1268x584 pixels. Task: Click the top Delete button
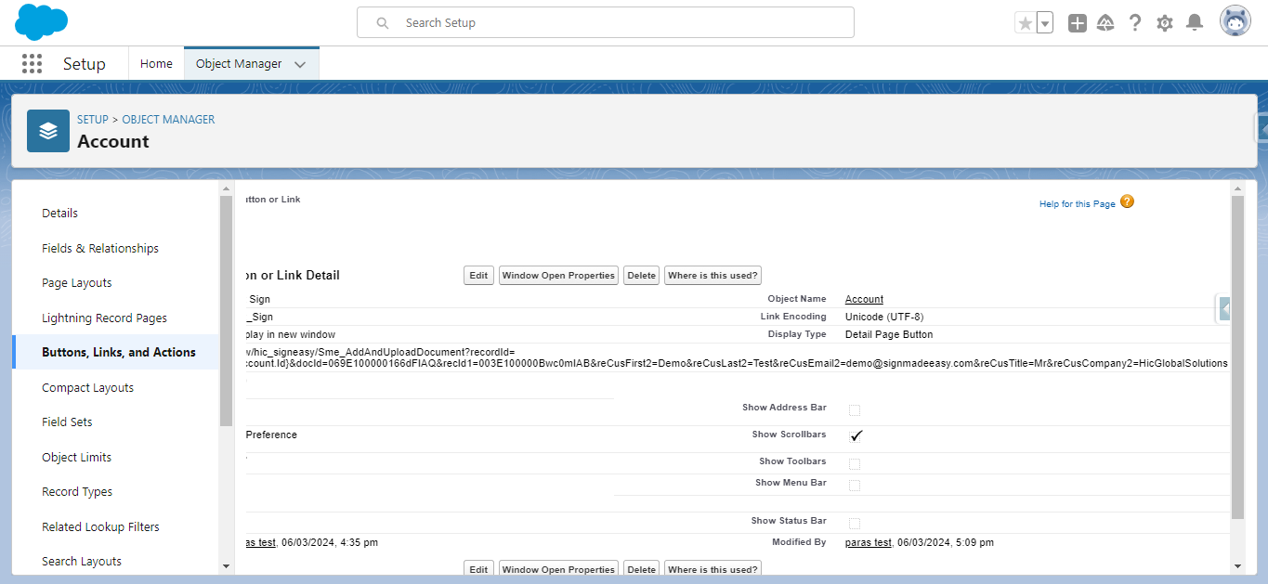[641, 276]
